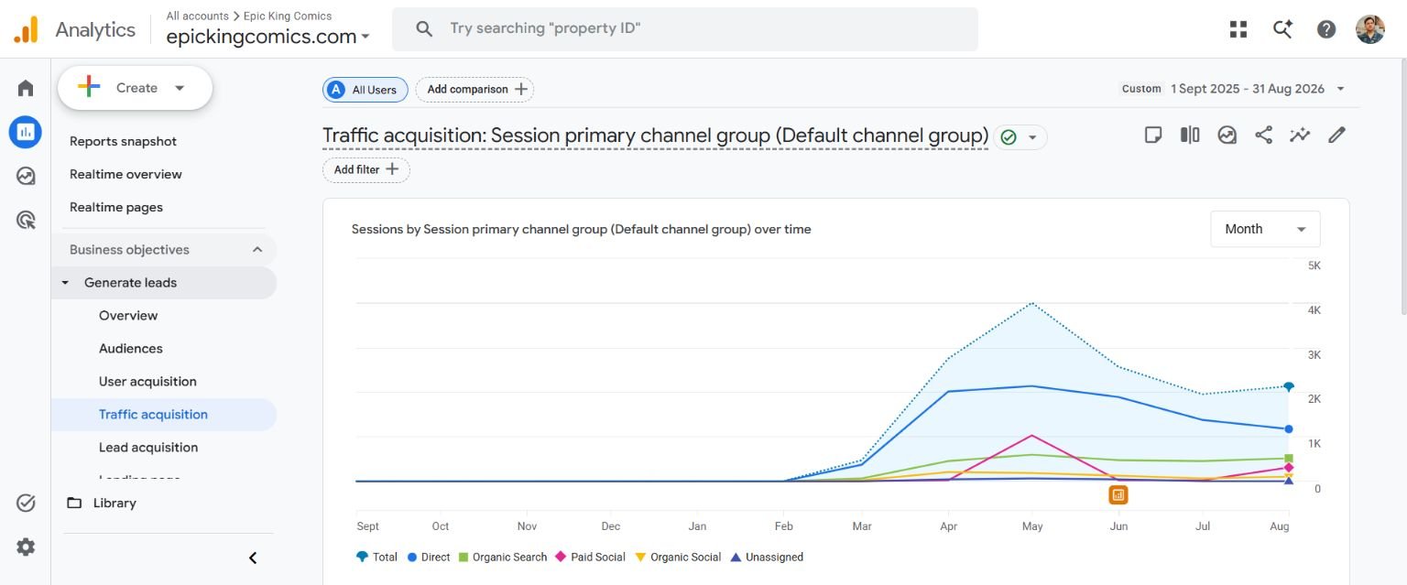Click the Share this report icon
Screen dimensions: 1407x585
[x=1263, y=135]
